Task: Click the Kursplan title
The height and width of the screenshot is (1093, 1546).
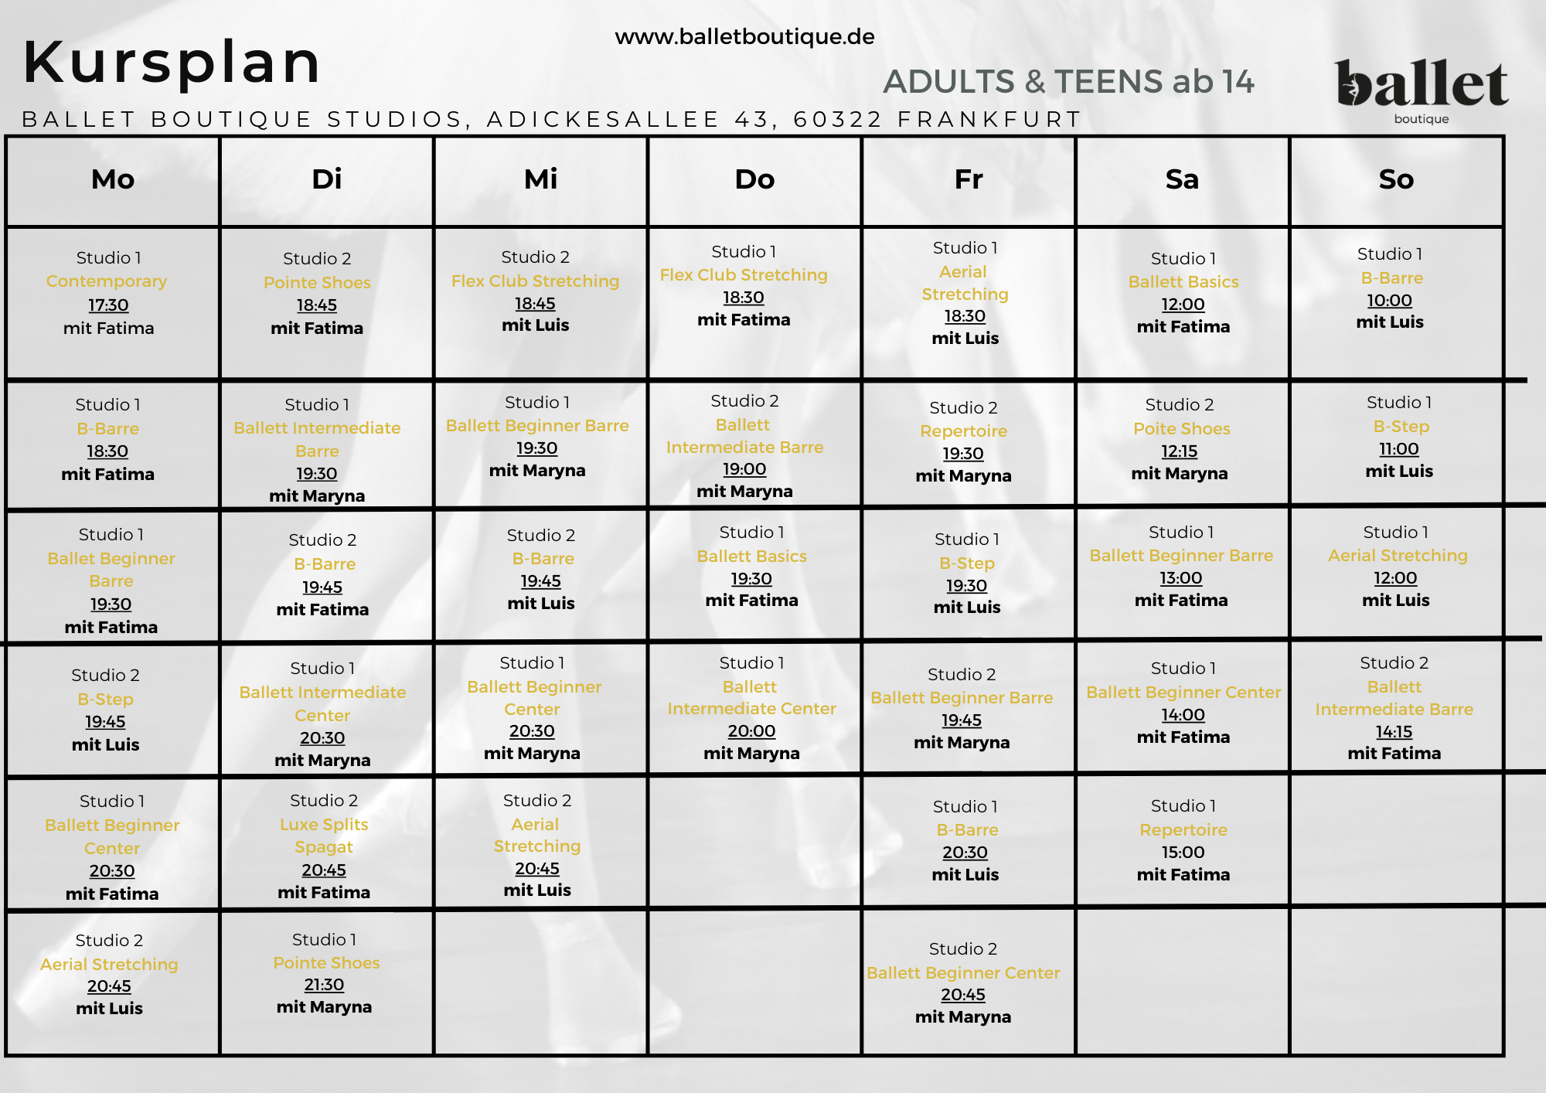Action: 171,62
